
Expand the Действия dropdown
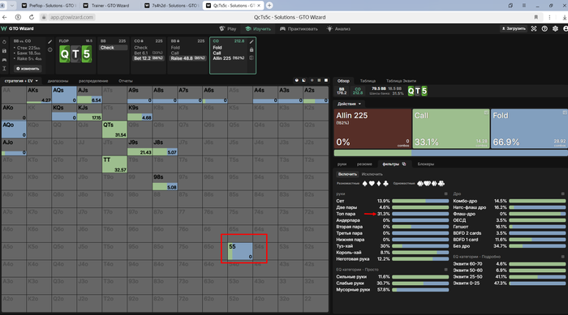[x=349, y=104]
